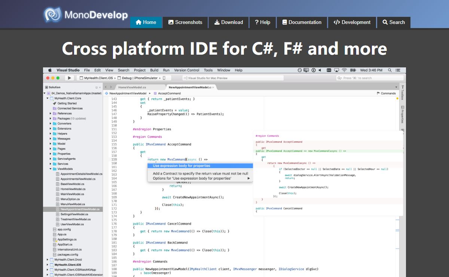This screenshot has height=277, width=449.
Task: Open the Build menu
Action: click(154, 70)
